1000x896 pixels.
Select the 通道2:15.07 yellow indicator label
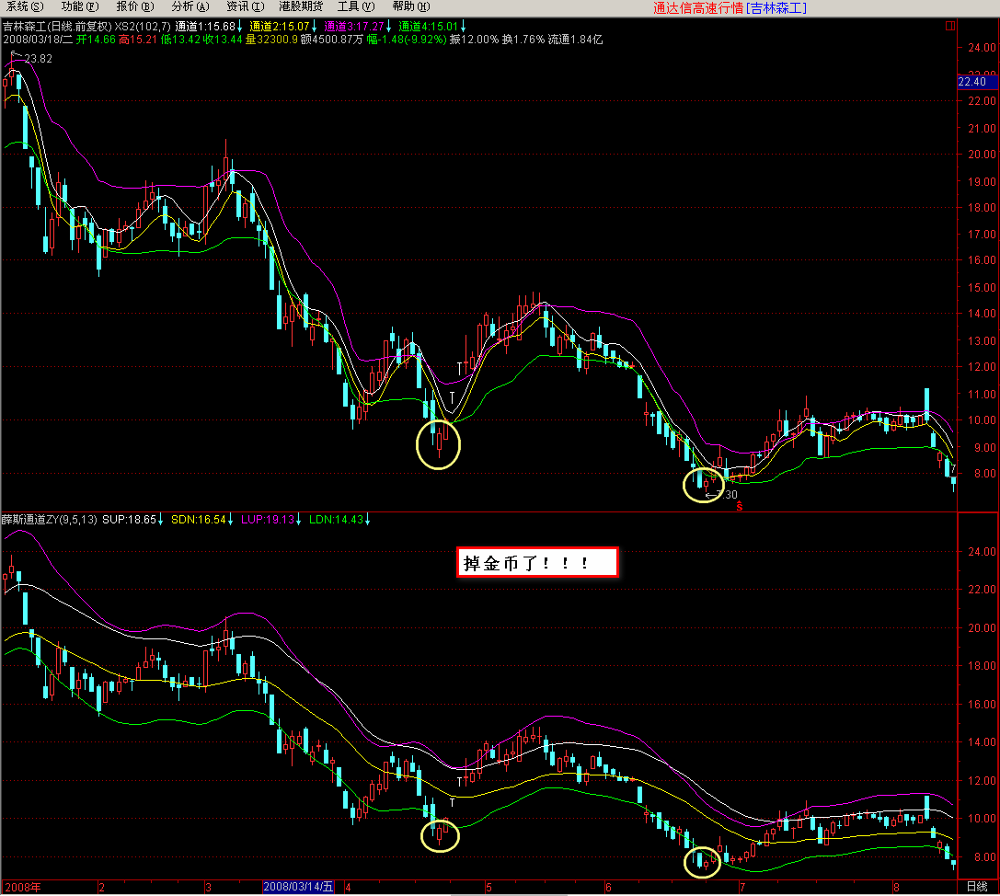tap(280, 26)
